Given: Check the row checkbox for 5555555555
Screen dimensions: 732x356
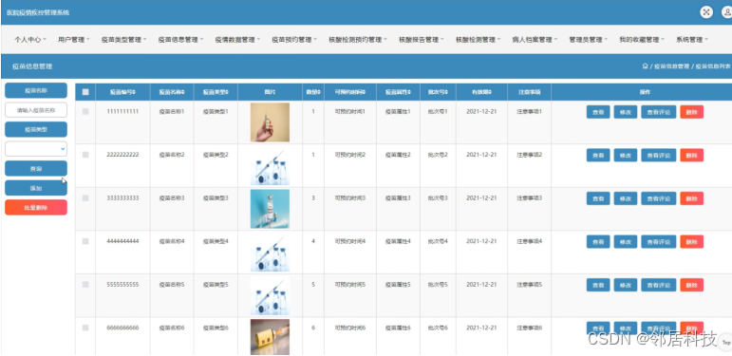Looking at the screenshot, I should pos(85,285).
